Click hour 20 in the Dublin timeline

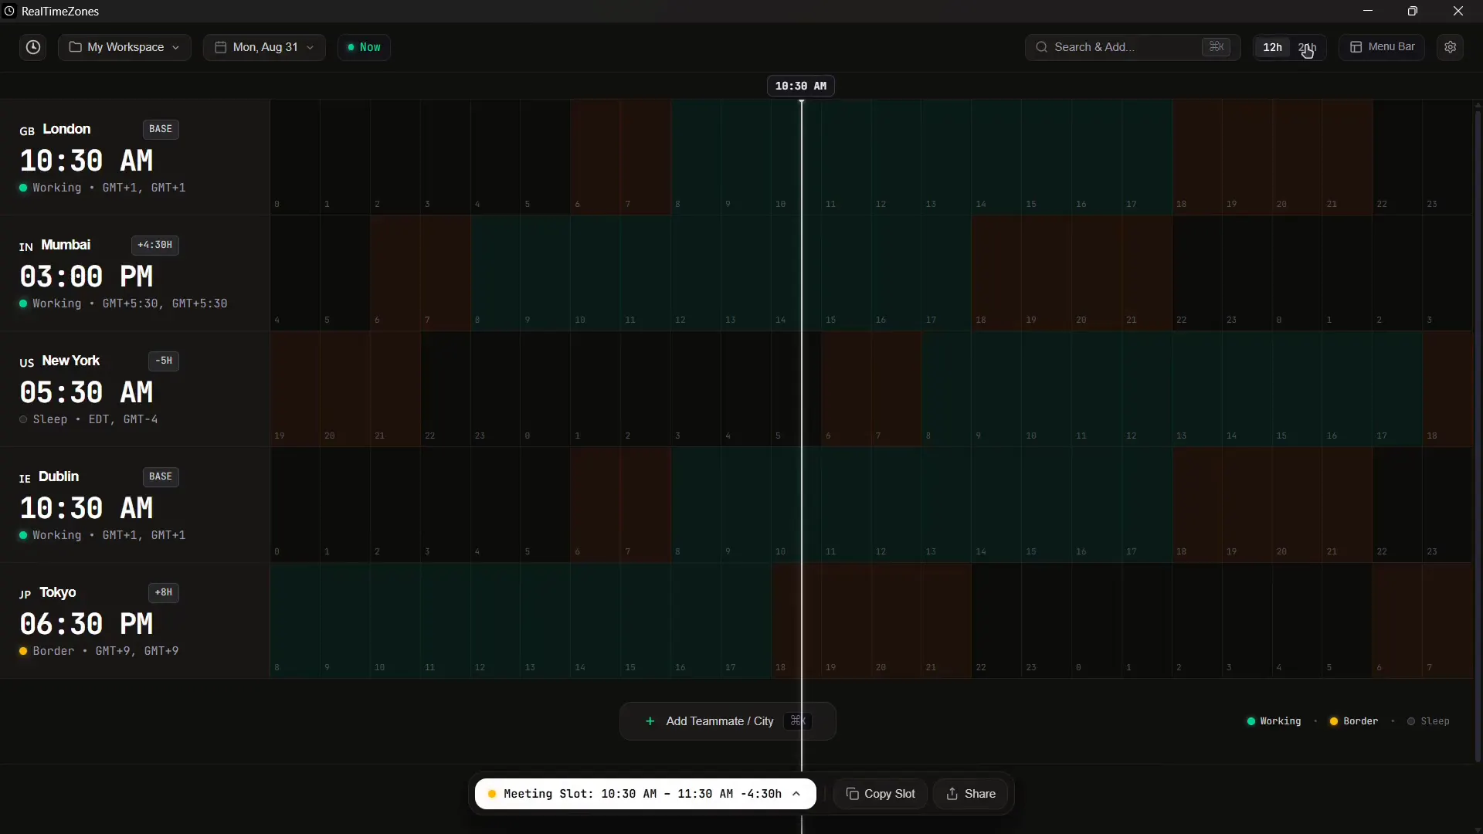click(x=1297, y=505)
